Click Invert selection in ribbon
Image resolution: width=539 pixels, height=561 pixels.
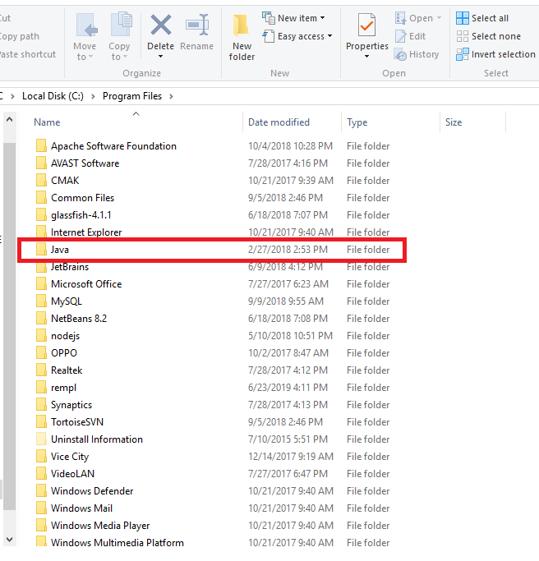pyautogui.click(x=495, y=54)
